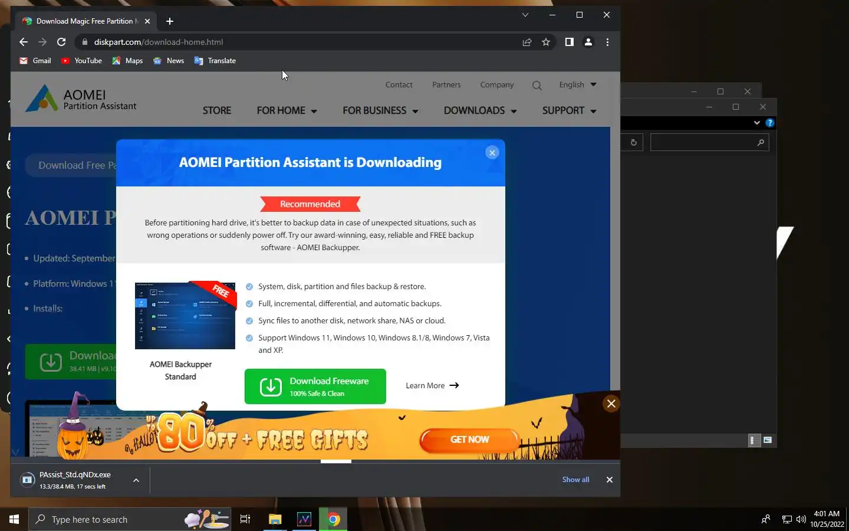Go back using browser back arrow
849x531 pixels.
coord(24,42)
